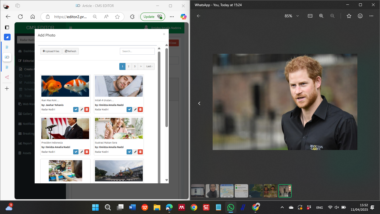Click the Upload Files button
Screen dimensions: 380x214
coord(51,51)
